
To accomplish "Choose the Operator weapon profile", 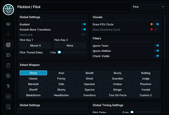I will pyautogui.click(x=90, y=84).
